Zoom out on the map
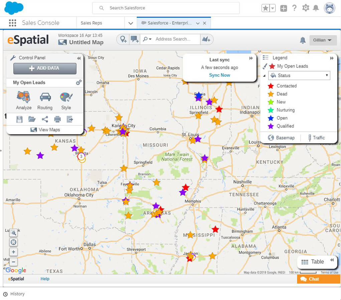341x300 pixels. tap(13, 262)
